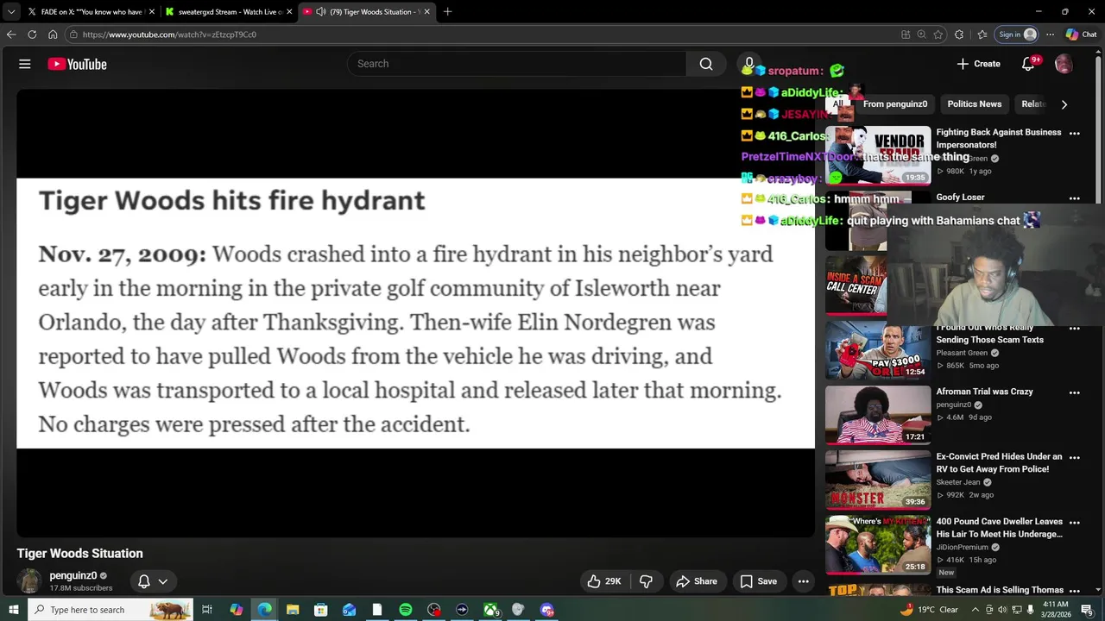1105x621 pixels.
Task: Like the Tiger Woods Situation video
Action: (604, 581)
